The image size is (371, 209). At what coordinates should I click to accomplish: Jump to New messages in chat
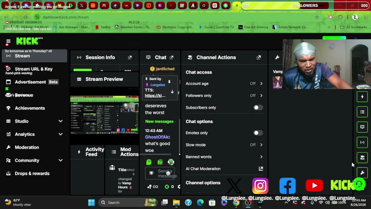159,122
